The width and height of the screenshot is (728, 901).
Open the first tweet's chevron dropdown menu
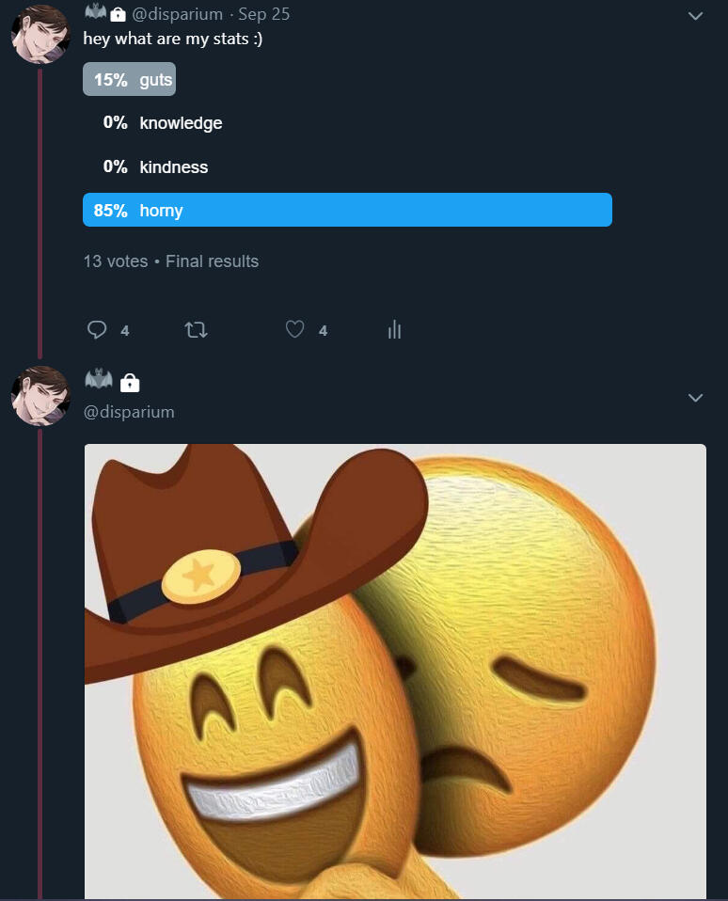[x=696, y=16]
